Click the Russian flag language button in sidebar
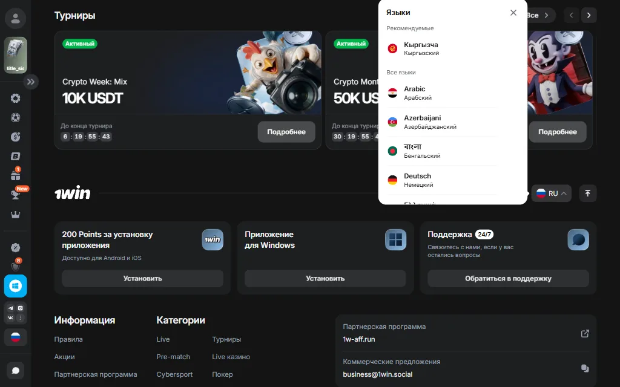The height and width of the screenshot is (387, 620). click(x=15, y=337)
